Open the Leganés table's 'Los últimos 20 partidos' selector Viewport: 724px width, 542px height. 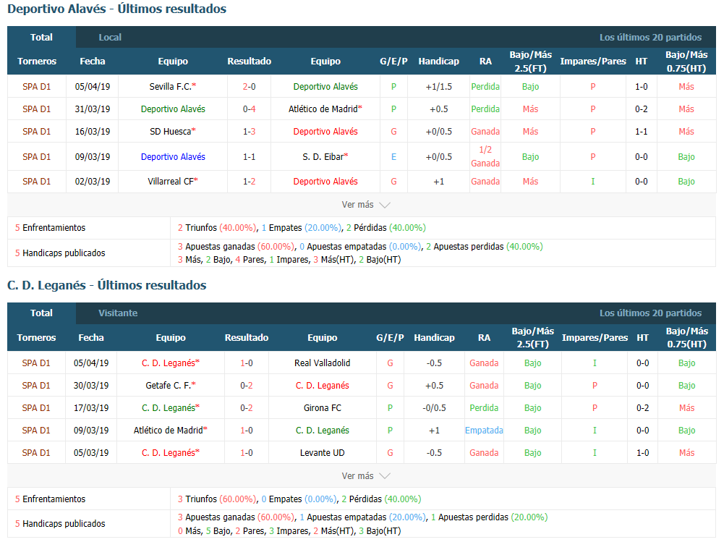click(650, 313)
